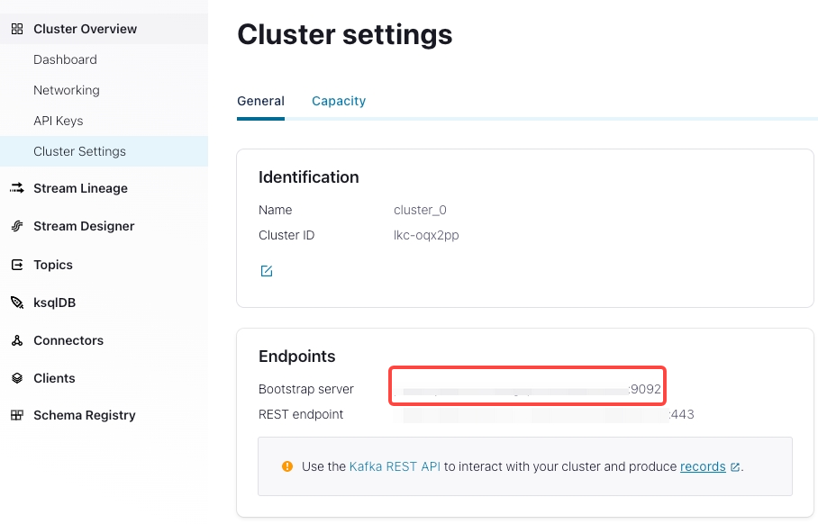This screenshot has height=524, width=818.
Task: Open the API Keys page
Action: coord(58,121)
